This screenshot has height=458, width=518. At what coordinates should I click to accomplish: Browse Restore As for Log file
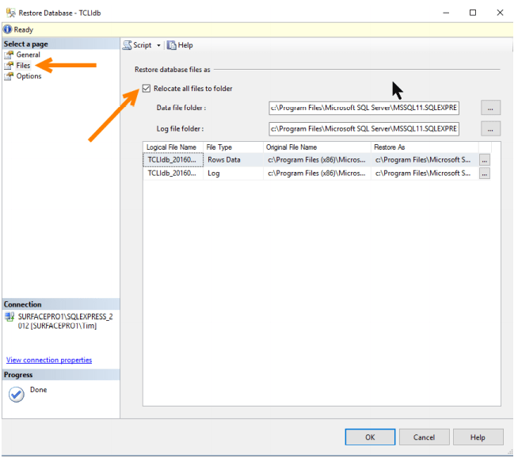click(x=484, y=174)
